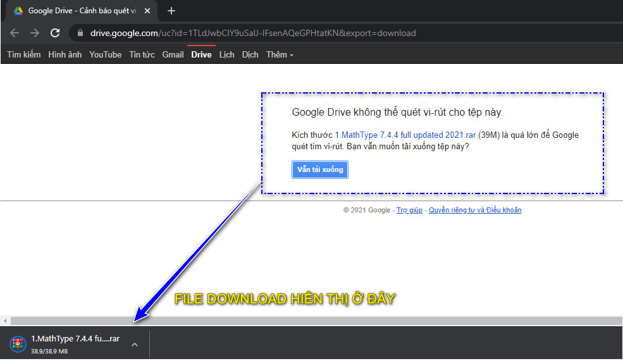This screenshot has width=623, height=361.
Task: Select the Google Drive warning tab
Action: [x=82, y=11]
